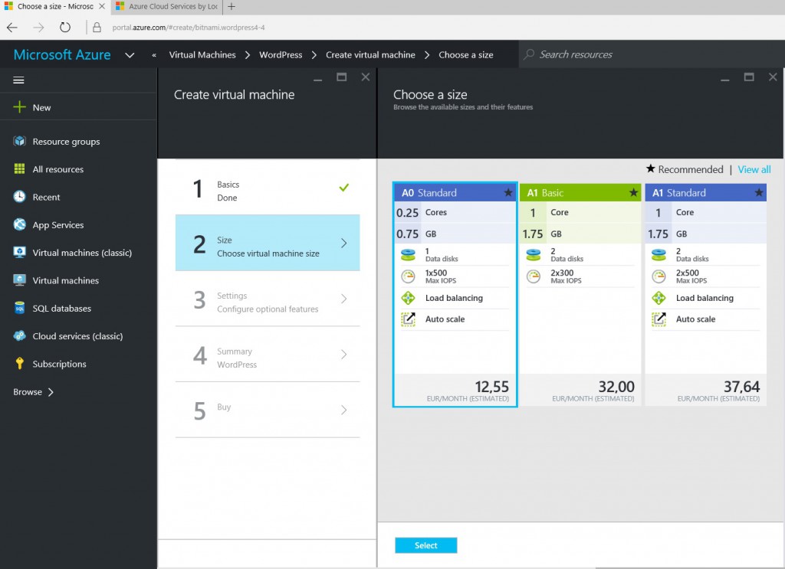This screenshot has width=785, height=569.
Task: Click '0.25 Cores' on A0 Standard
Action: point(455,212)
